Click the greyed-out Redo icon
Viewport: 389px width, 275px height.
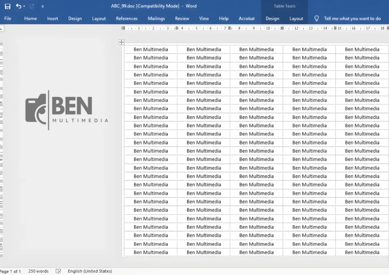(32, 6)
